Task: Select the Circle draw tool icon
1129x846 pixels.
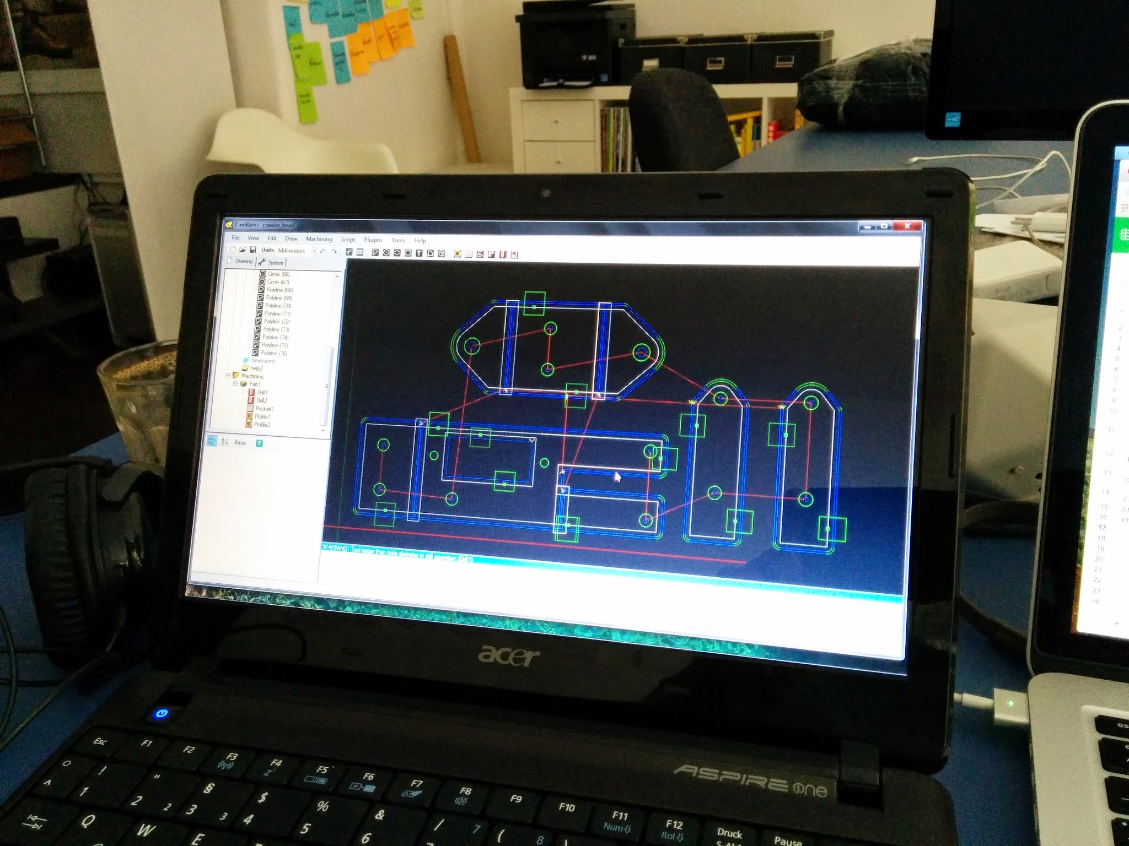Action: 386,252
